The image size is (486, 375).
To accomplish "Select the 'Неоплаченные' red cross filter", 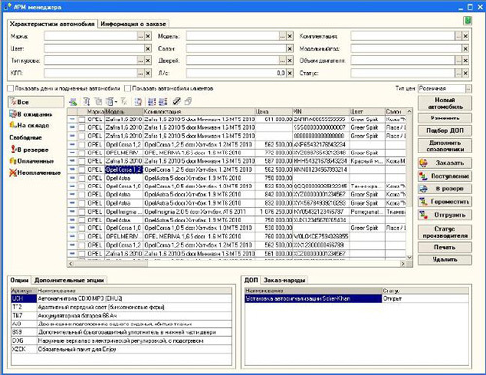I will (13, 173).
